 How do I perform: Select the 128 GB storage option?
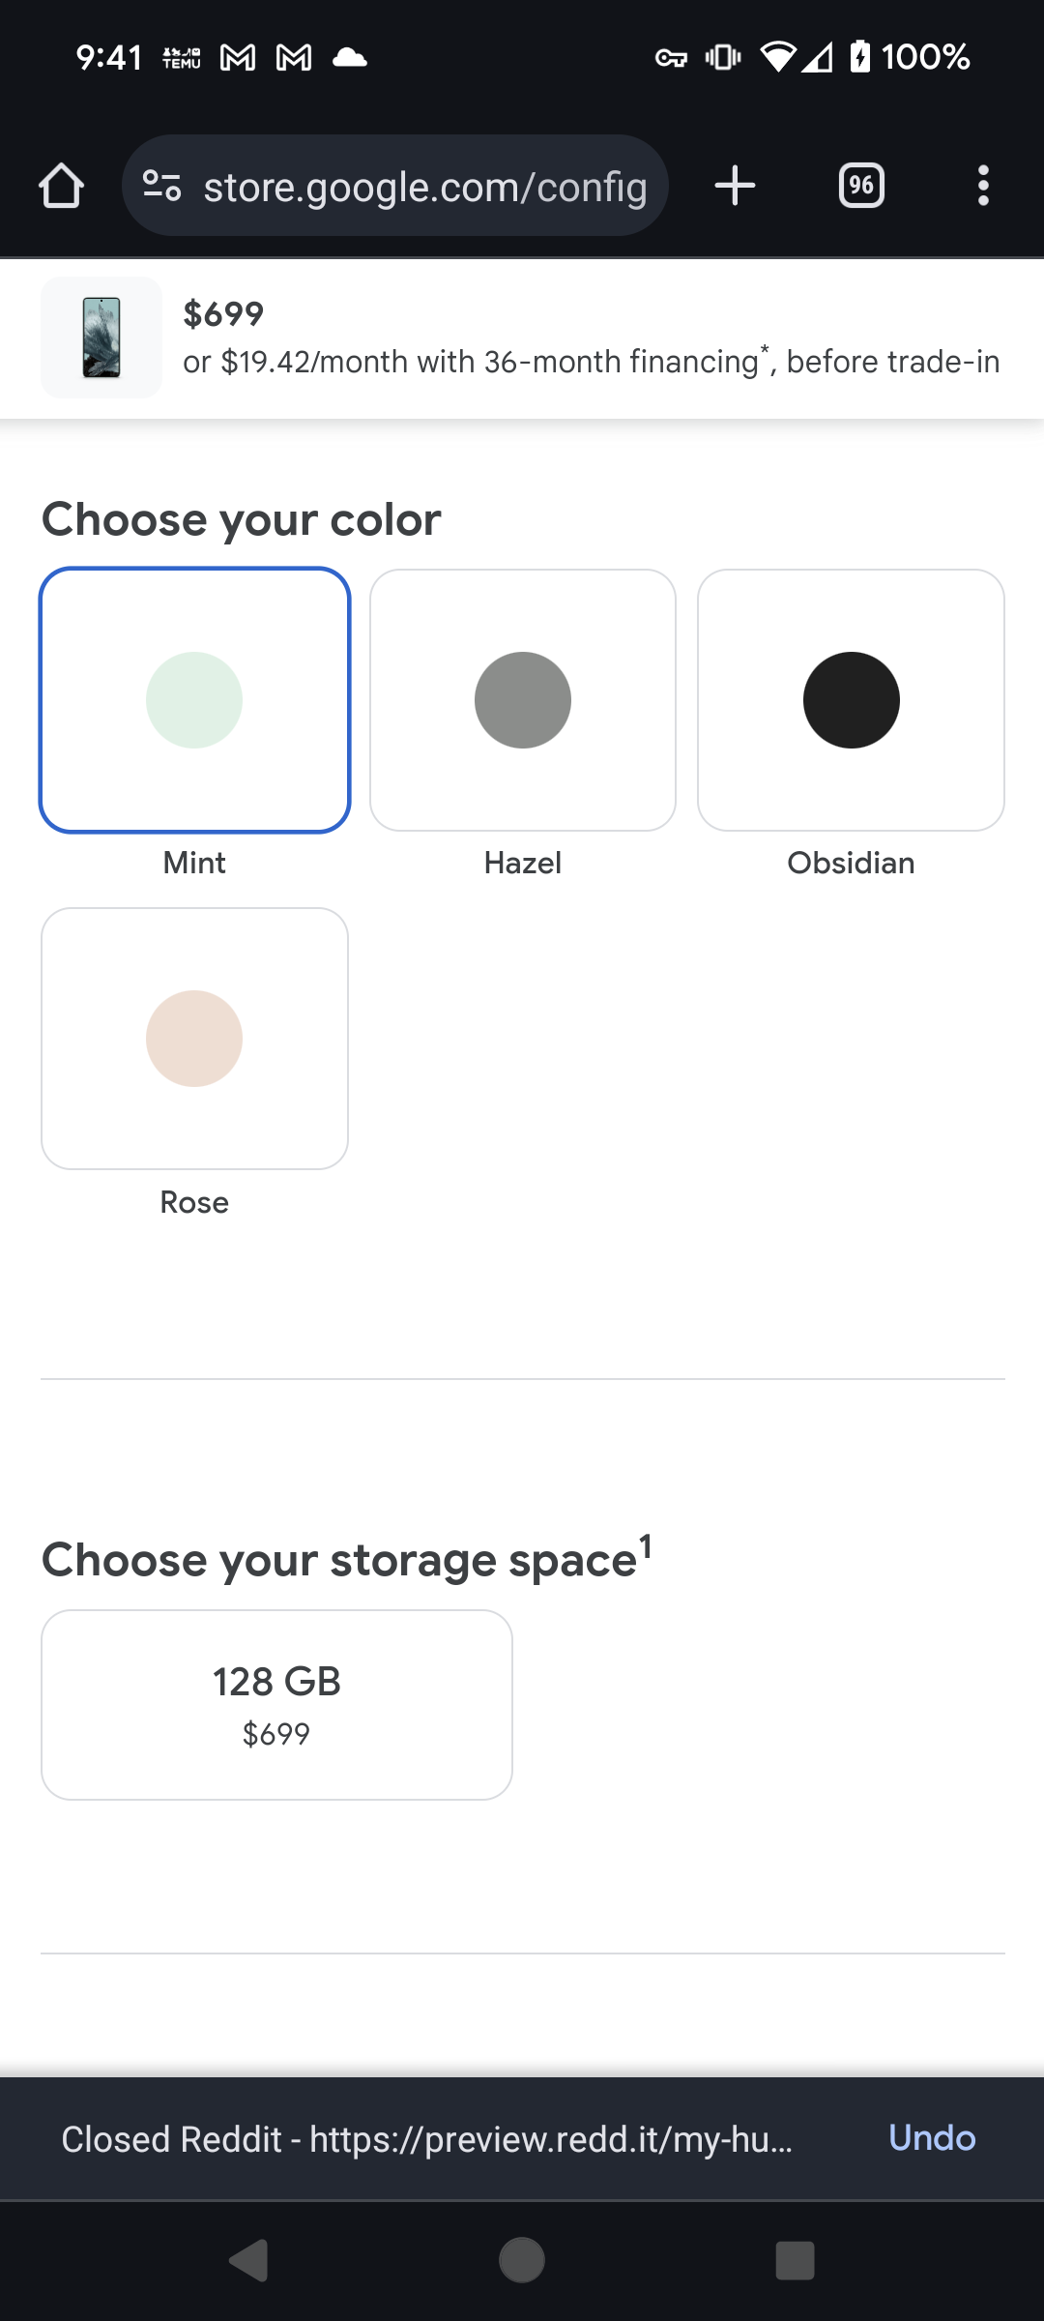(276, 1704)
